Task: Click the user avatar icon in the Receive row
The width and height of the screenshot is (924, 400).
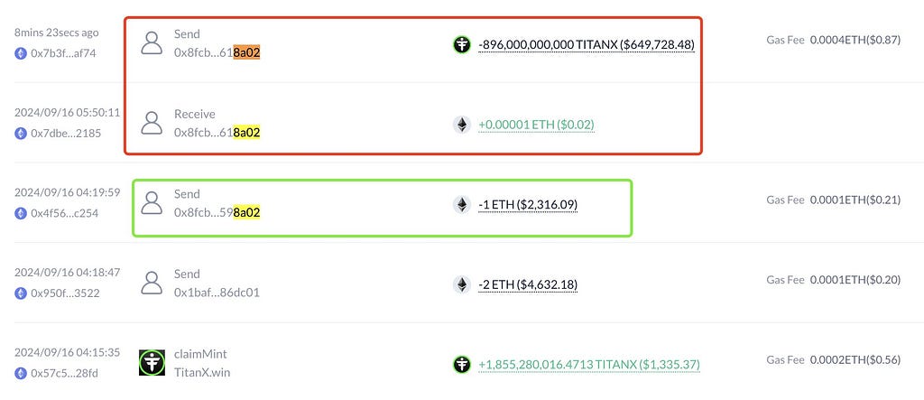Action: [x=152, y=123]
